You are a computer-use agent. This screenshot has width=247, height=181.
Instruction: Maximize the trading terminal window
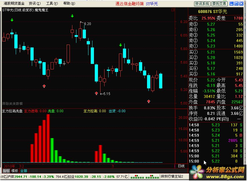[x=236, y=4]
